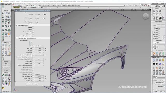Expand the Mesh palette section
This screenshot has height=93, width=166.
coord(6,64)
